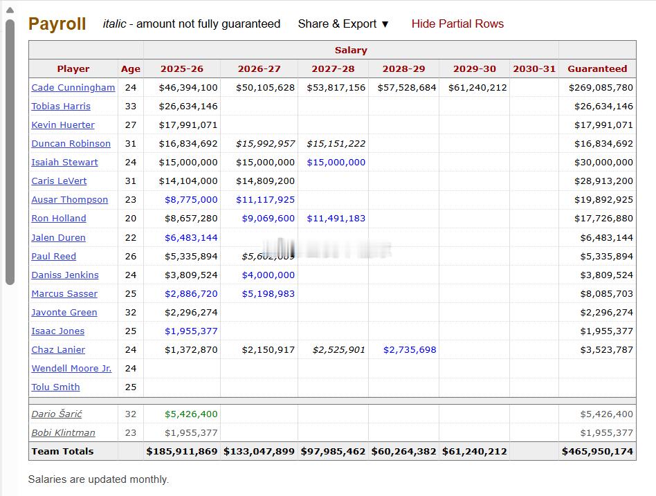Click the vertical scrollbar thumb
656x496 pixels.
pos(10,152)
